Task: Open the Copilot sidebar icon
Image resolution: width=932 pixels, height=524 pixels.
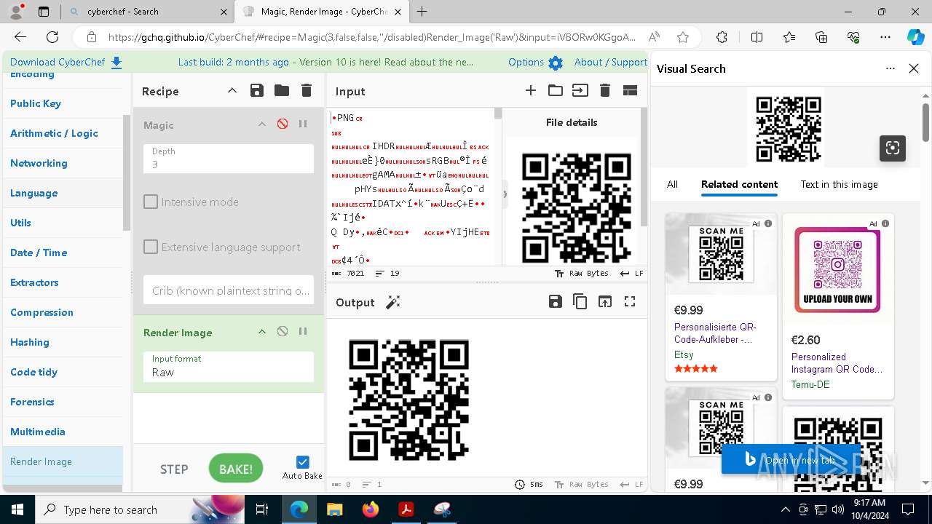Action: click(x=915, y=37)
